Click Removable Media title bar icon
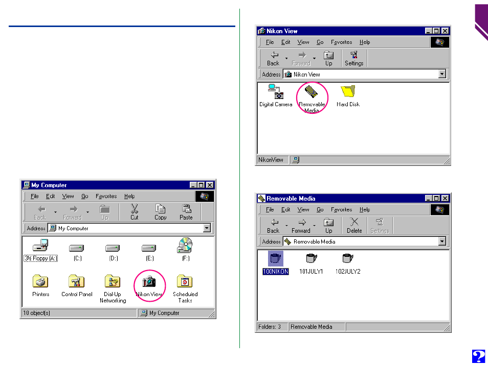 coord(262,198)
